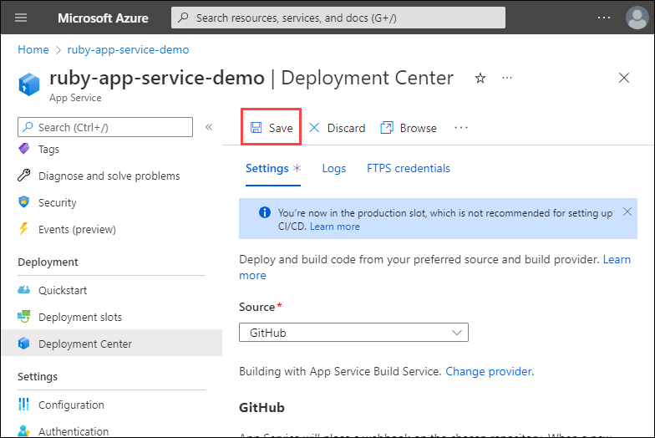Go to Security in the sidebar
The width and height of the screenshot is (655, 438).
57,202
